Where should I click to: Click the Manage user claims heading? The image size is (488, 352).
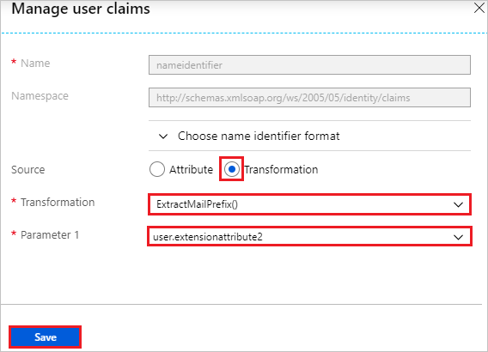[x=81, y=9]
